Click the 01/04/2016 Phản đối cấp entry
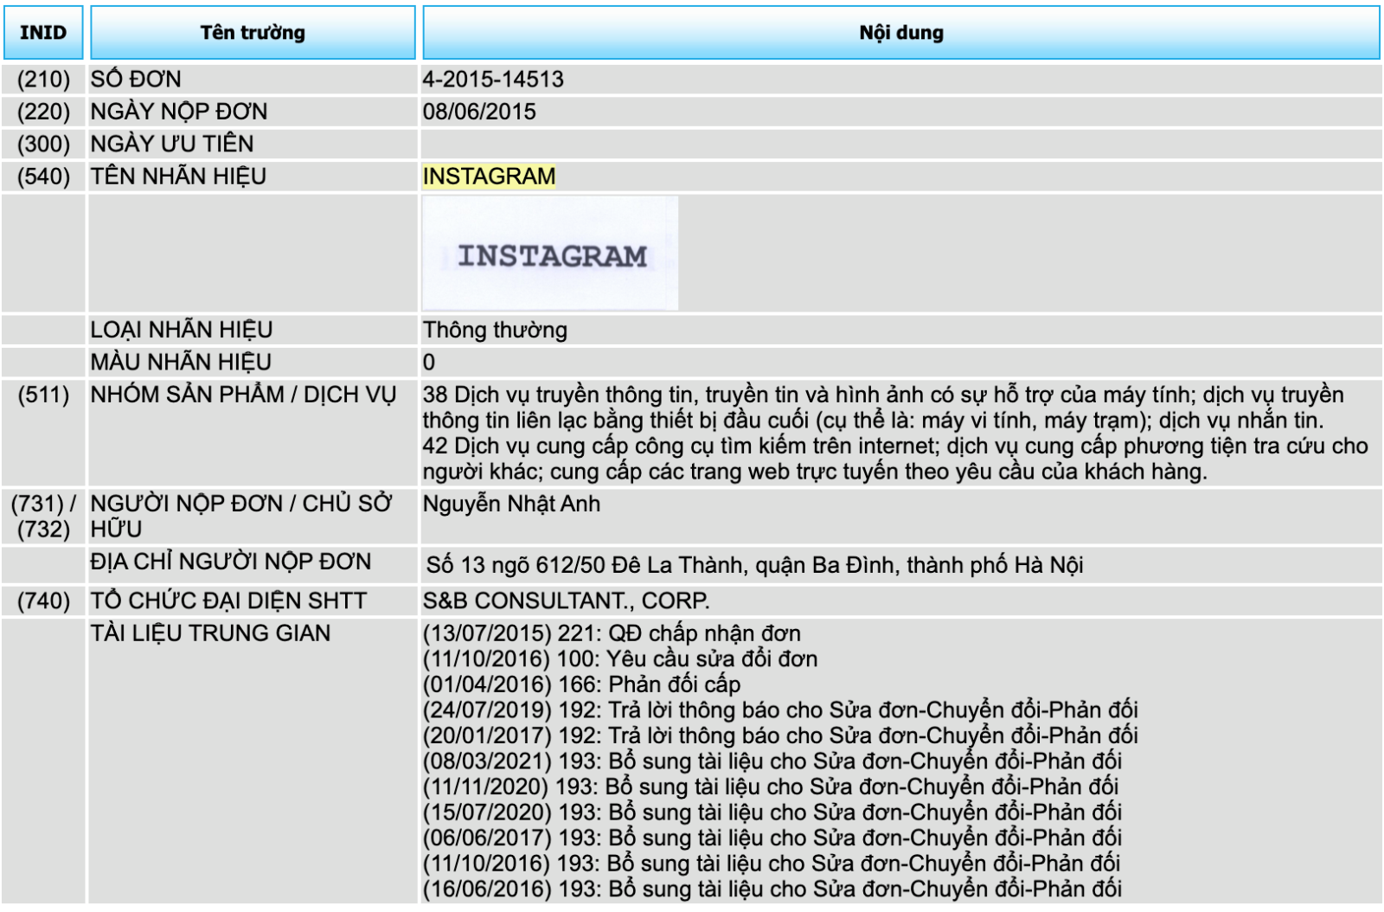 pos(581,684)
